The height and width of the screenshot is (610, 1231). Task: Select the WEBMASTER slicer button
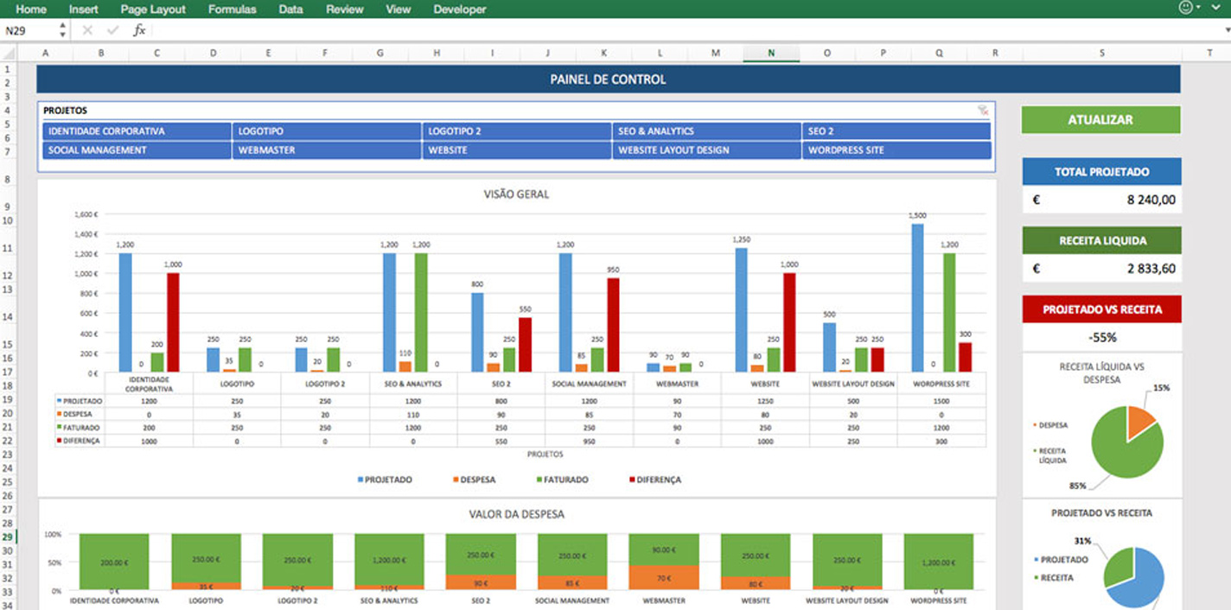point(327,150)
